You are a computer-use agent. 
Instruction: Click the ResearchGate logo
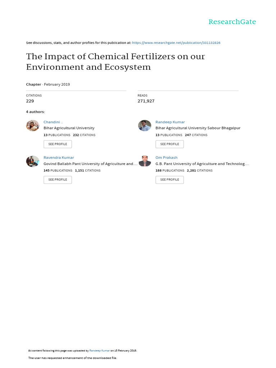click(232, 22)
